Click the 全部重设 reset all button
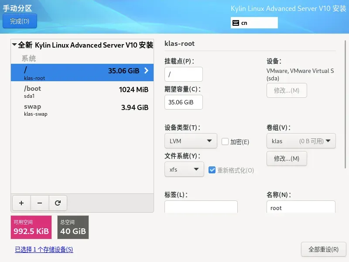 coord(323,249)
